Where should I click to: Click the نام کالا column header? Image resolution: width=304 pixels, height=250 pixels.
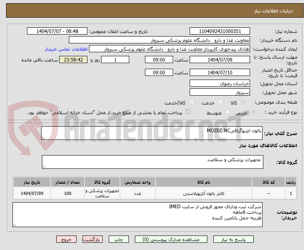point(204,182)
